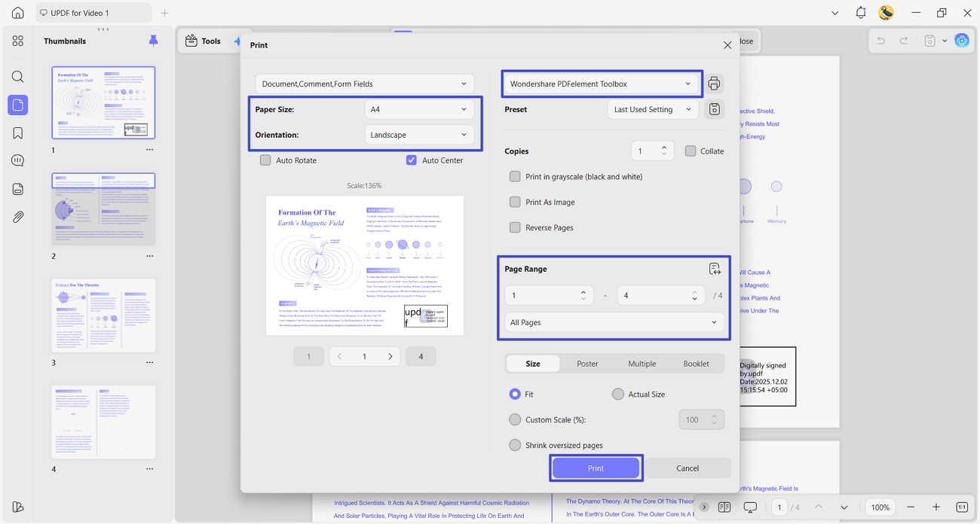Image resolution: width=980 pixels, height=524 pixels.
Task: Click the notification bell icon
Action: [860, 13]
